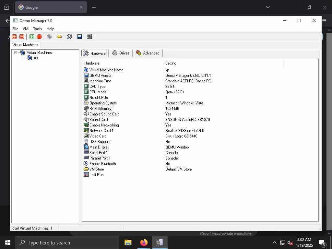This screenshot has height=249, width=332.
Task: Click the network card icon beside Enable Networking
Action: pos(86,125)
